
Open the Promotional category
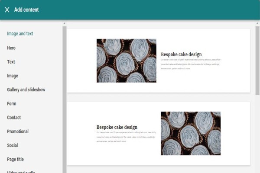(x=18, y=131)
